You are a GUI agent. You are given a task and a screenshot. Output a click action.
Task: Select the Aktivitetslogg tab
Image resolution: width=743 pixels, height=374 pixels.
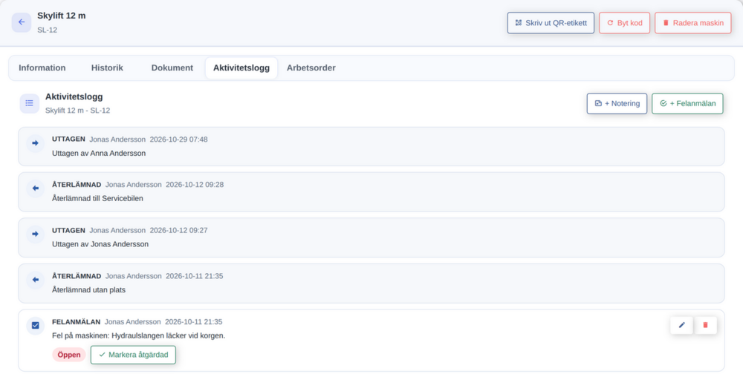[241, 68]
